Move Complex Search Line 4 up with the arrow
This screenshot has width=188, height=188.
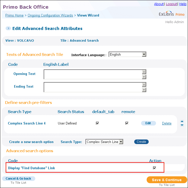[182, 121]
